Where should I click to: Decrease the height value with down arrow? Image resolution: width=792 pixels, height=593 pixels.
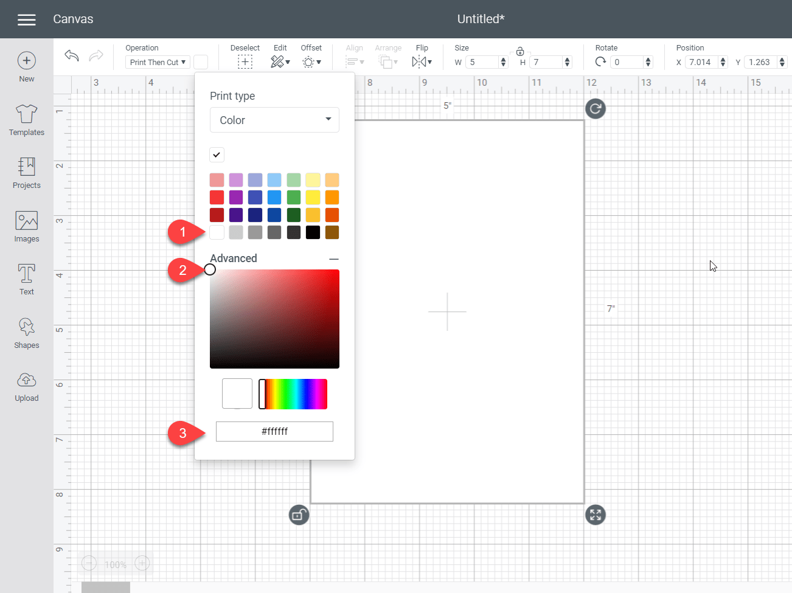pyautogui.click(x=568, y=64)
